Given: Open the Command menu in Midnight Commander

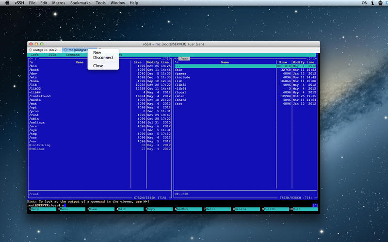Looking at the screenshot, I should pos(73,55).
